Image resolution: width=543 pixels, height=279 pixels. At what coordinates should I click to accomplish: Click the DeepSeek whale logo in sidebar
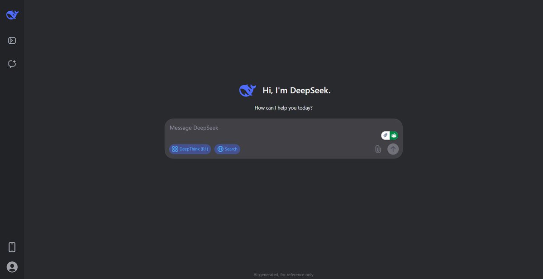click(12, 15)
